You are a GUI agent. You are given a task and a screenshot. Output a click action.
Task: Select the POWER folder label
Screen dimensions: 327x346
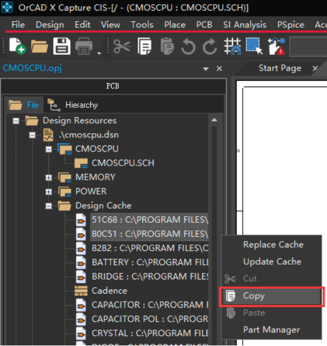91,192
